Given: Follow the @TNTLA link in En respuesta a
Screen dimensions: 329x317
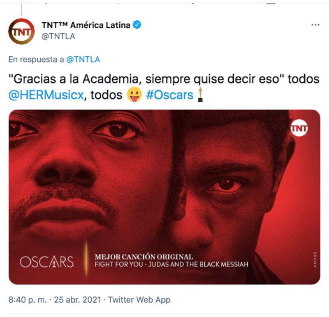Looking at the screenshot, I should click(x=83, y=60).
